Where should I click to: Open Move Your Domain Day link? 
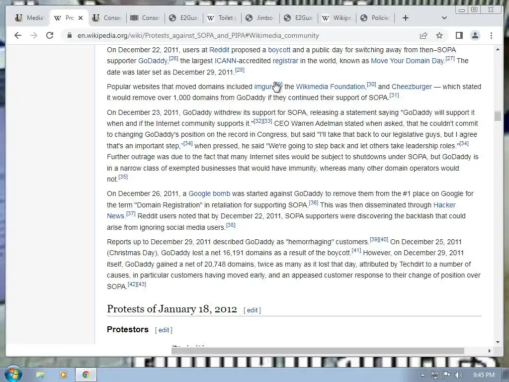coord(407,61)
